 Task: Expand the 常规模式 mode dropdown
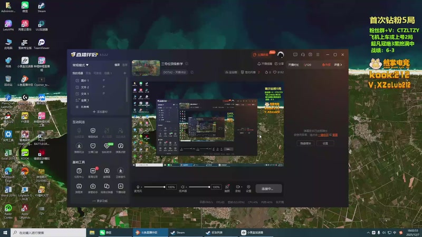(x=81, y=65)
